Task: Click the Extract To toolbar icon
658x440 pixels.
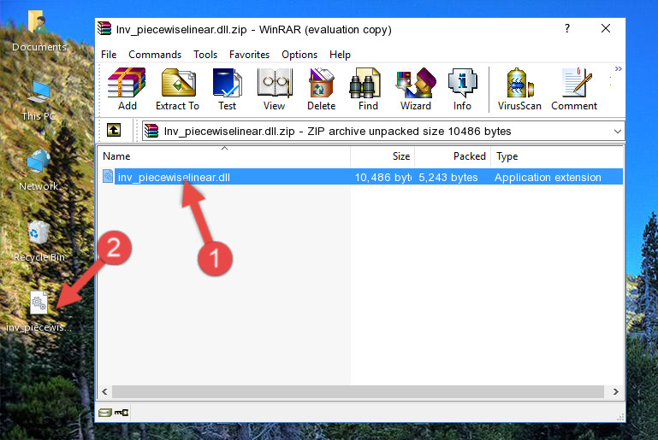Action: tap(177, 89)
